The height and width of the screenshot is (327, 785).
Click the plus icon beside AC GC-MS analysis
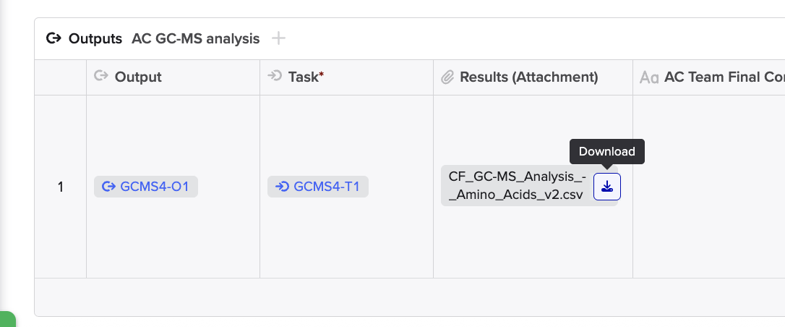(278, 38)
